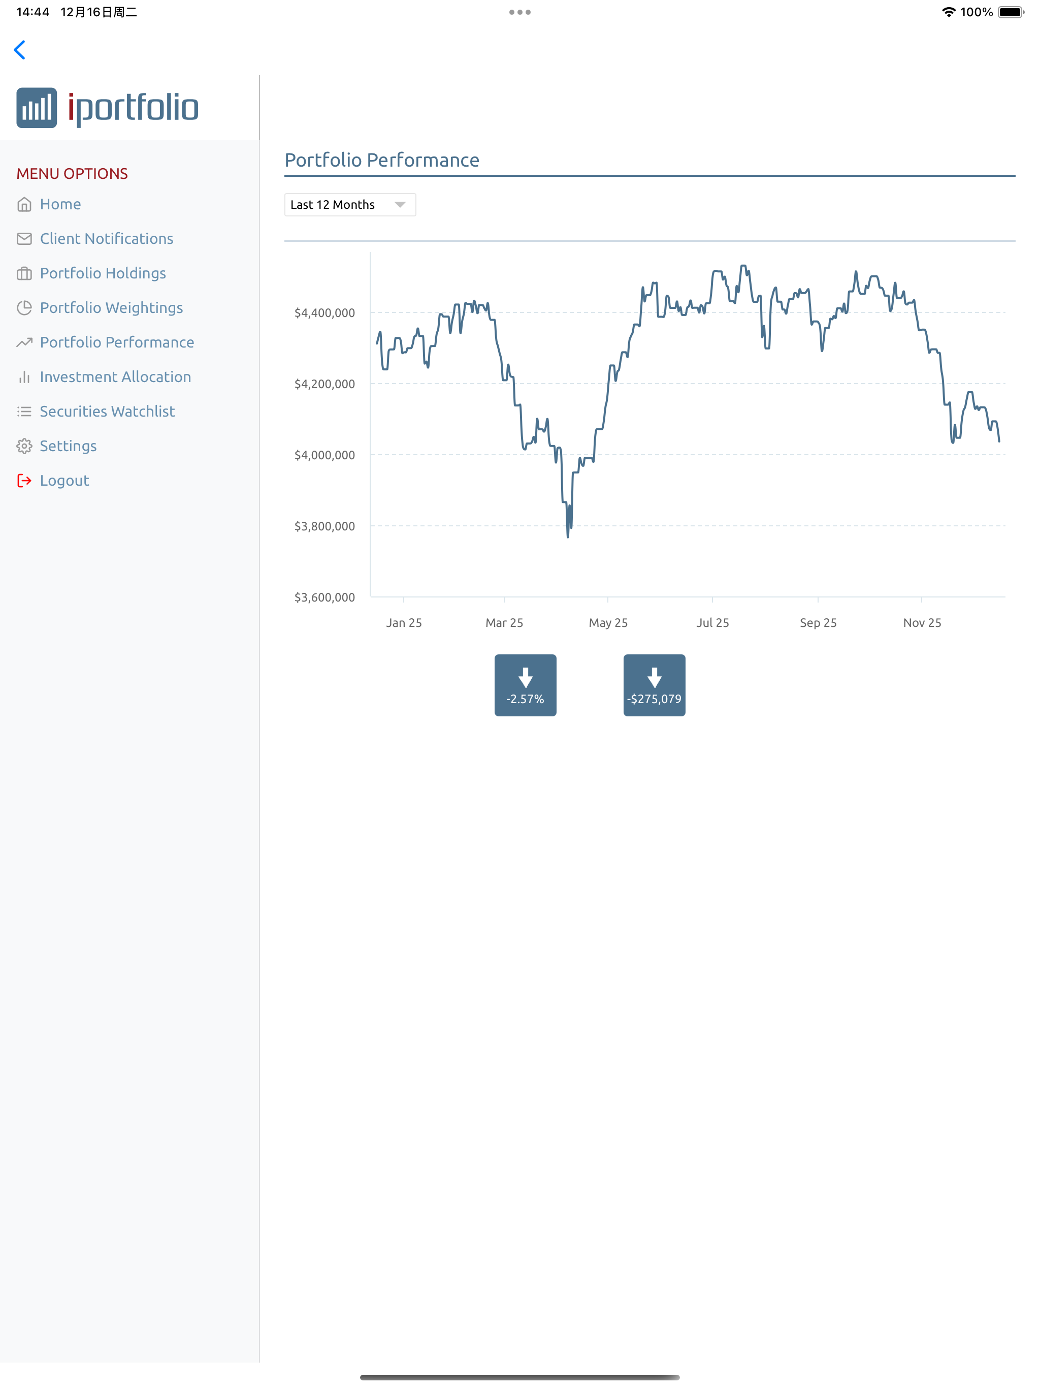
Task: Click the $3,600,000 axis label
Action: (x=324, y=597)
